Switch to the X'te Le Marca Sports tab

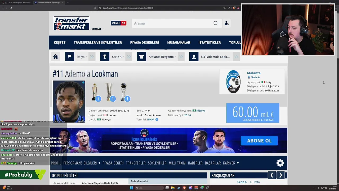18,3
